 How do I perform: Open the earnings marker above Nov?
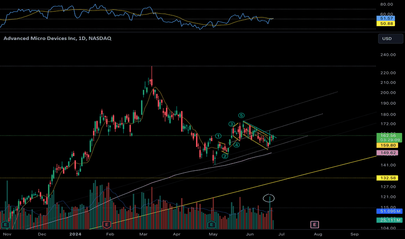point(5,225)
